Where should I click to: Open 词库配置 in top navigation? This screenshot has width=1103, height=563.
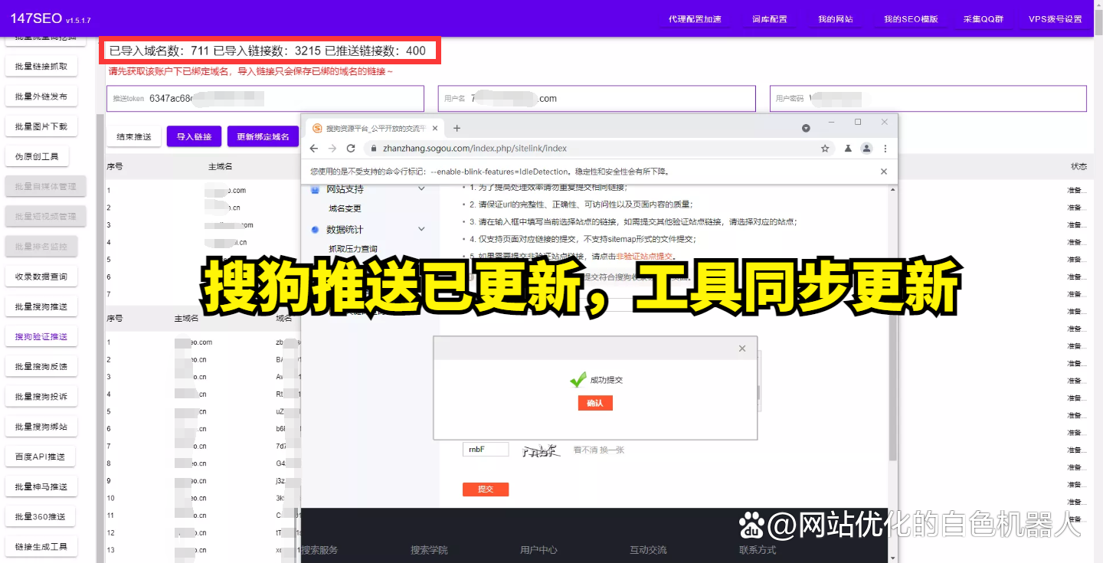[770, 19]
